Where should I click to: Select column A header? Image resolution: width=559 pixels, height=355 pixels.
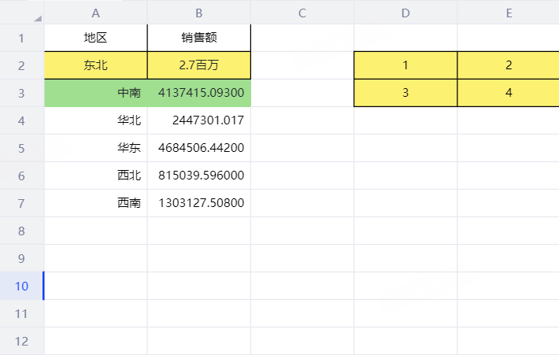pos(95,13)
